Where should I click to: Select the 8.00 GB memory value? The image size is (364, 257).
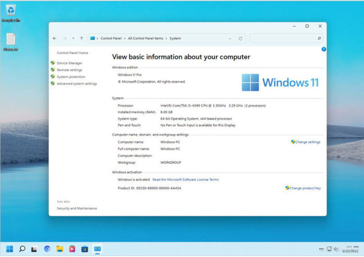[166, 112]
